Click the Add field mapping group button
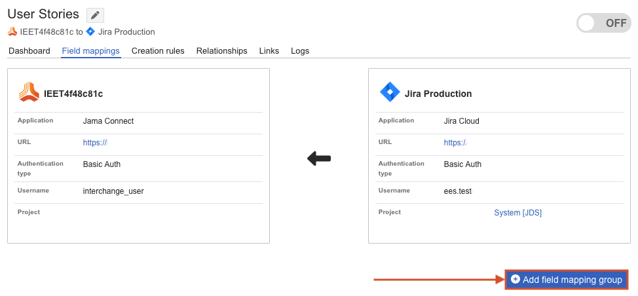 [567, 280]
